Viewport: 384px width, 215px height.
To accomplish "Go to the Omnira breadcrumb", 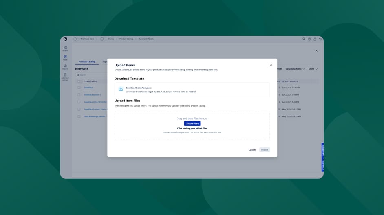I will pyautogui.click(x=111, y=39).
